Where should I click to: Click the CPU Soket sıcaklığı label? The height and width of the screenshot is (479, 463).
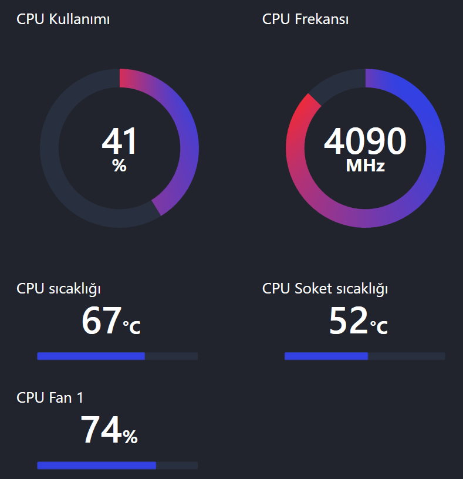[x=325, y=288]
